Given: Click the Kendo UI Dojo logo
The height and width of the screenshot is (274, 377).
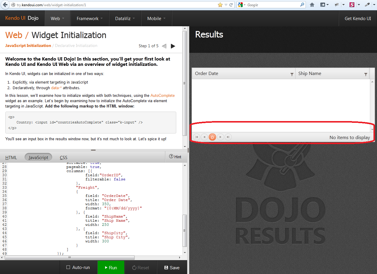Looking at the screenshot, I should tap(22, 18).
